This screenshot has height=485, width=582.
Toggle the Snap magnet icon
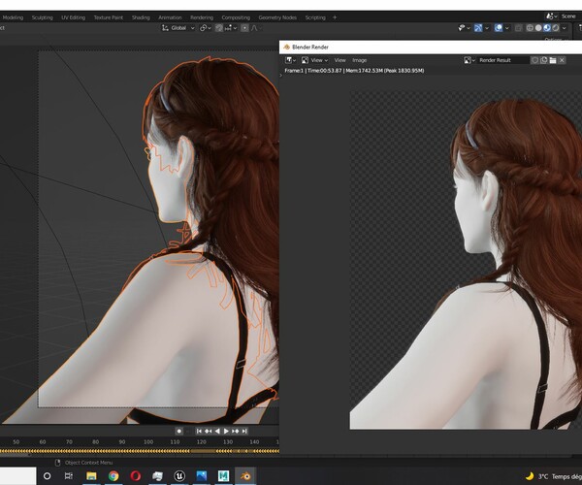[x=219, y=28]
